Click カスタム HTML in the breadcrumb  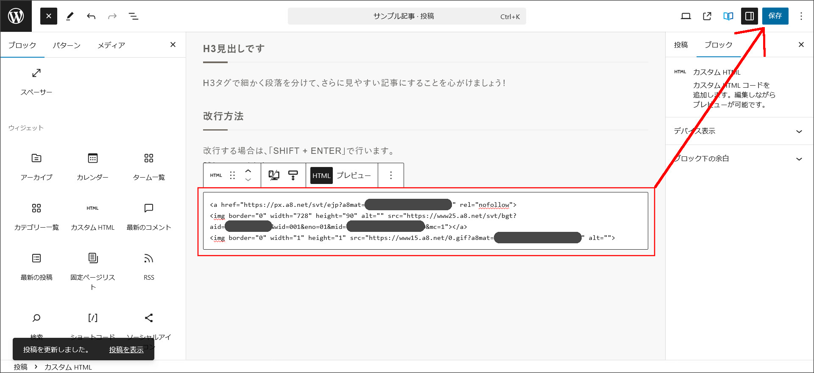coord(68,367)
